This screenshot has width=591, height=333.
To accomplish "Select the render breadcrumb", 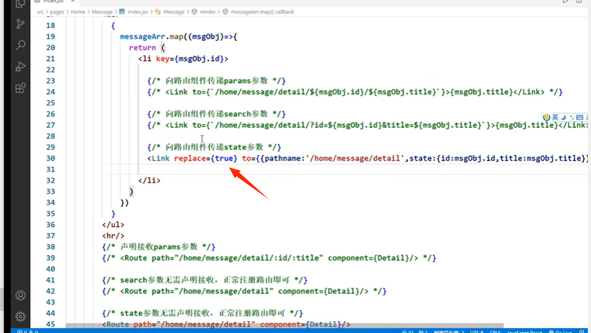I will point(208,12).
